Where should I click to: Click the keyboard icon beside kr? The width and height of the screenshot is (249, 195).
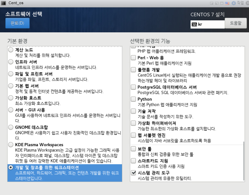coord(194,24)
